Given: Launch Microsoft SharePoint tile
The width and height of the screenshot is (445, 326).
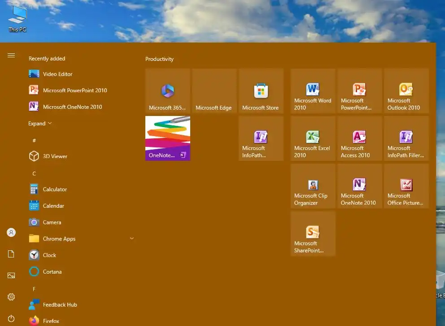Looking at the screenshot, I should [x=313, y=234].
